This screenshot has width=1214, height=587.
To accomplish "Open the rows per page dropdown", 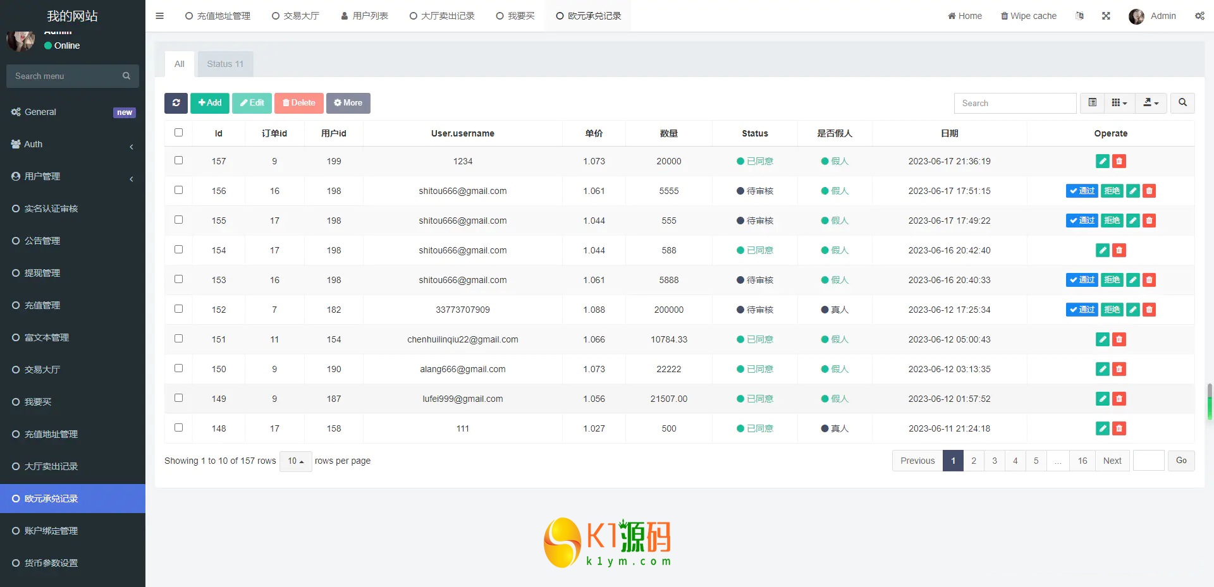I will point(295,461).
